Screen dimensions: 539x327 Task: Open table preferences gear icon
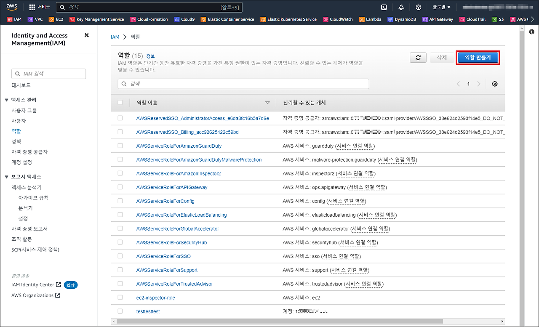pyautogui.click(x=495, y=84)
